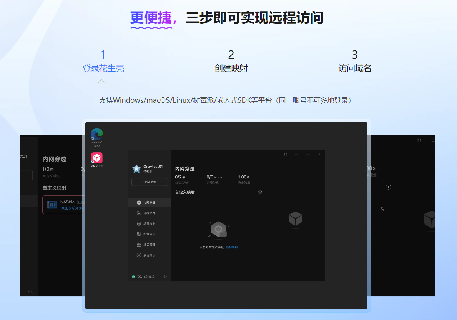Click the diagnostic icon beside 192.168.16.8
Viewport: 457px width, 320px height.
pos(165,277)
